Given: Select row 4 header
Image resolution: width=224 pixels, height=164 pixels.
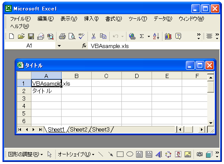Looking at the screenshot, I should [x=24, y=106].
